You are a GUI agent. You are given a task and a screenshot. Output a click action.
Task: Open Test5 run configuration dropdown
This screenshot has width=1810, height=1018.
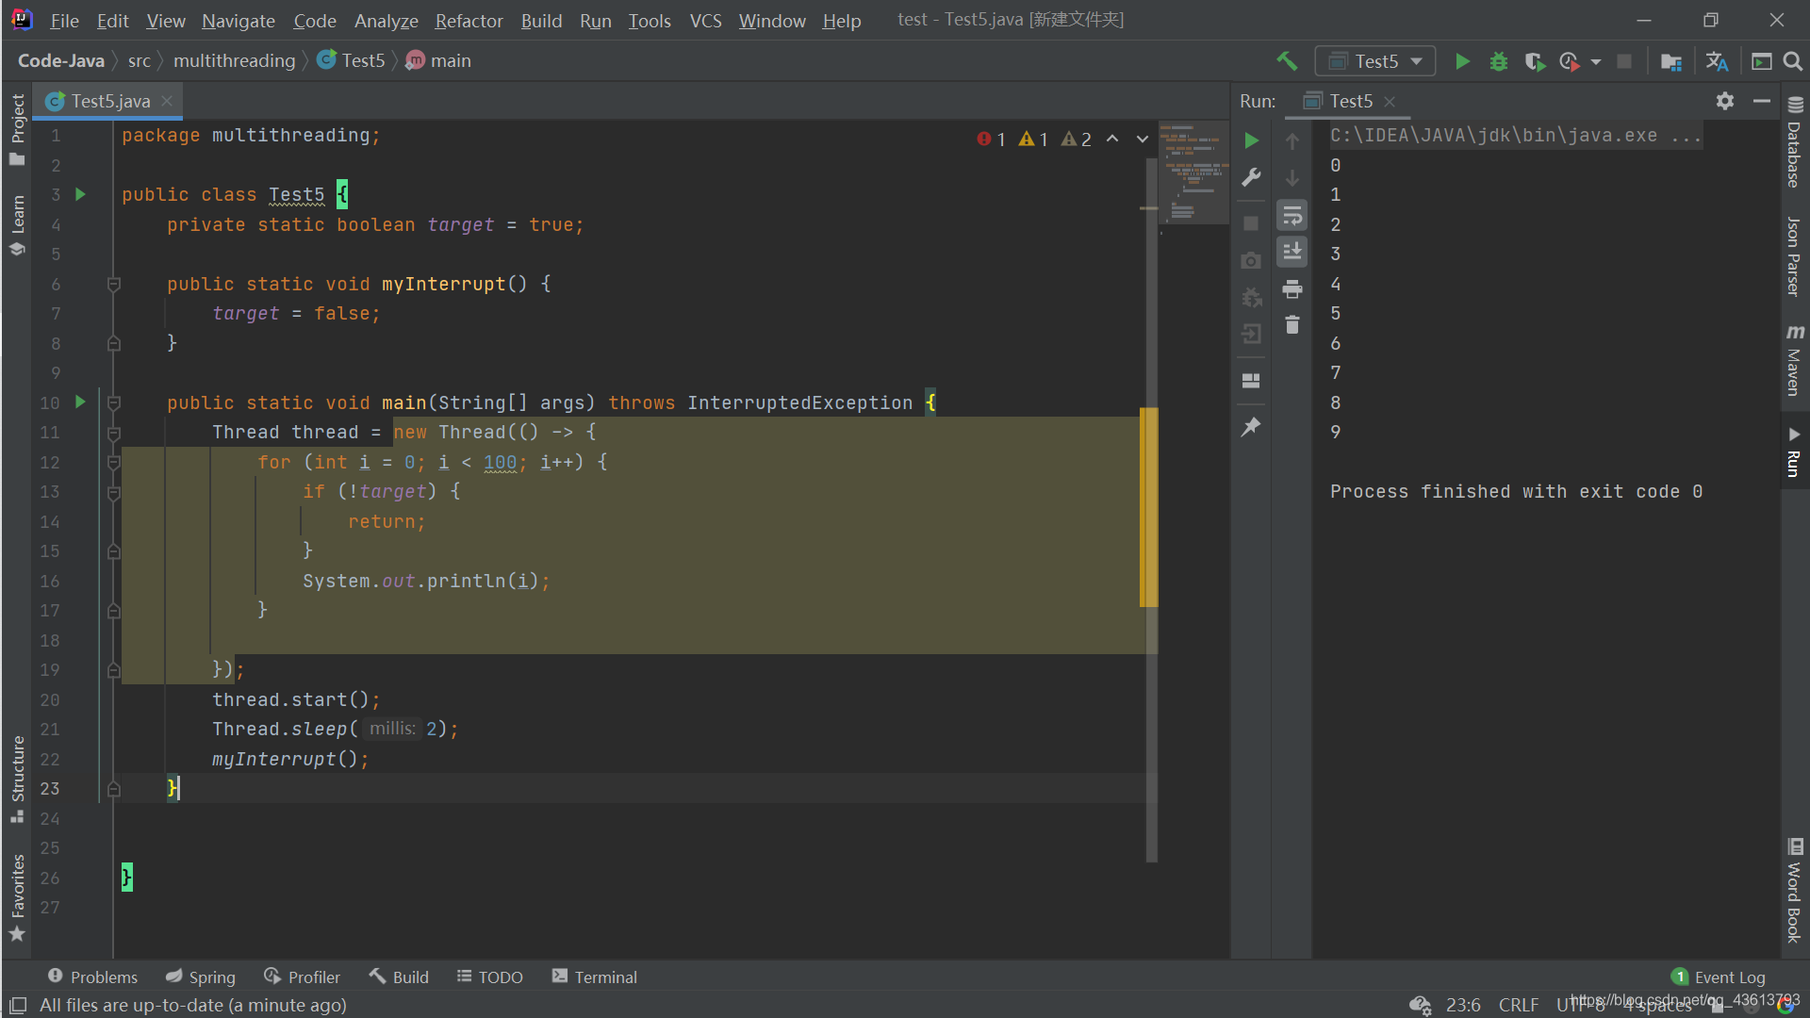pyautogui.click(x=1375, y=61)
